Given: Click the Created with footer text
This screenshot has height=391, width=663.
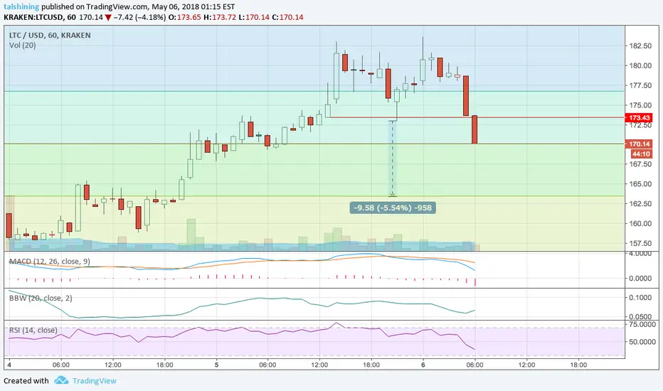Looking at the screenshot, I should click(x=26, y=380).
